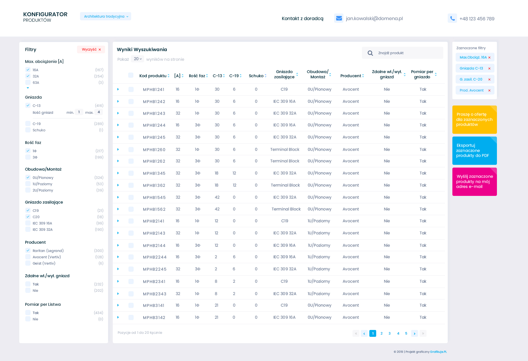Open results-per-page 20 dropdown
Image resolution: width=528 pixels, height=361 pixels.
tap(137, 59)
